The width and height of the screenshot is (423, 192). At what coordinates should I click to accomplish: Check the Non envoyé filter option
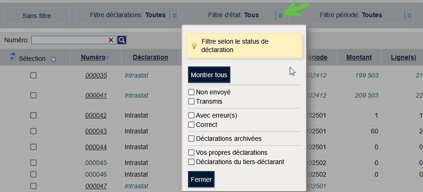191,93
